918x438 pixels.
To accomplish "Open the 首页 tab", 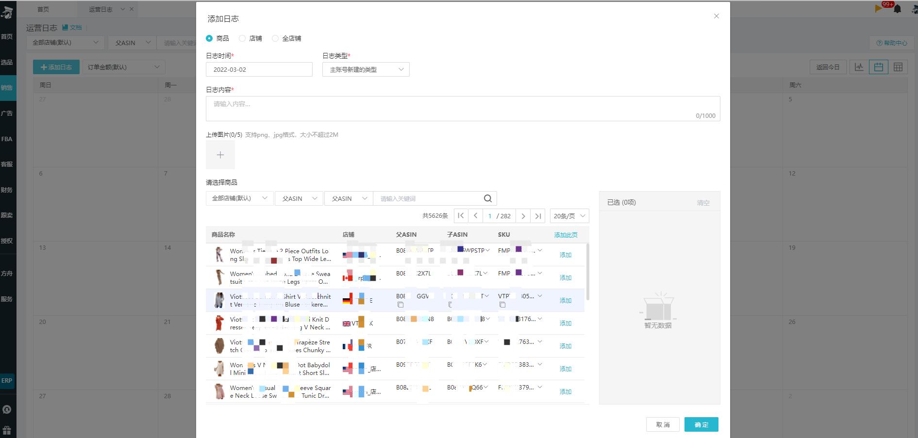I will pyautogui.click(x=43, y=9).
